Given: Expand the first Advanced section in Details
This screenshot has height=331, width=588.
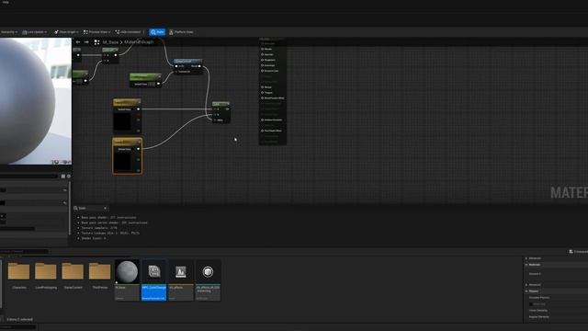Looking at the screenshot, I should 526,258.
